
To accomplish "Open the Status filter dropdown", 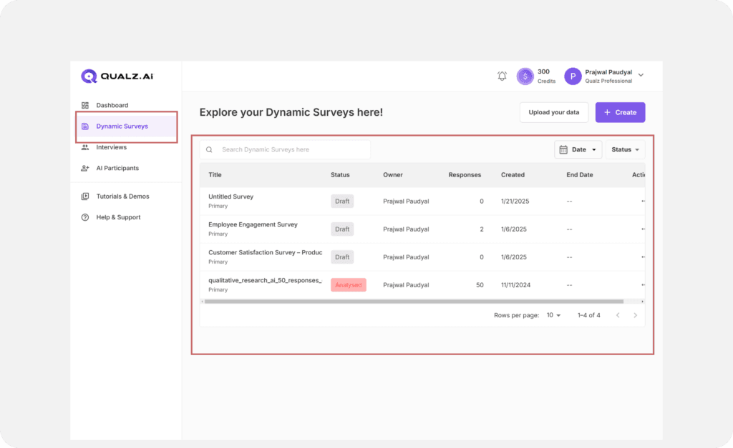I will 625,149.
